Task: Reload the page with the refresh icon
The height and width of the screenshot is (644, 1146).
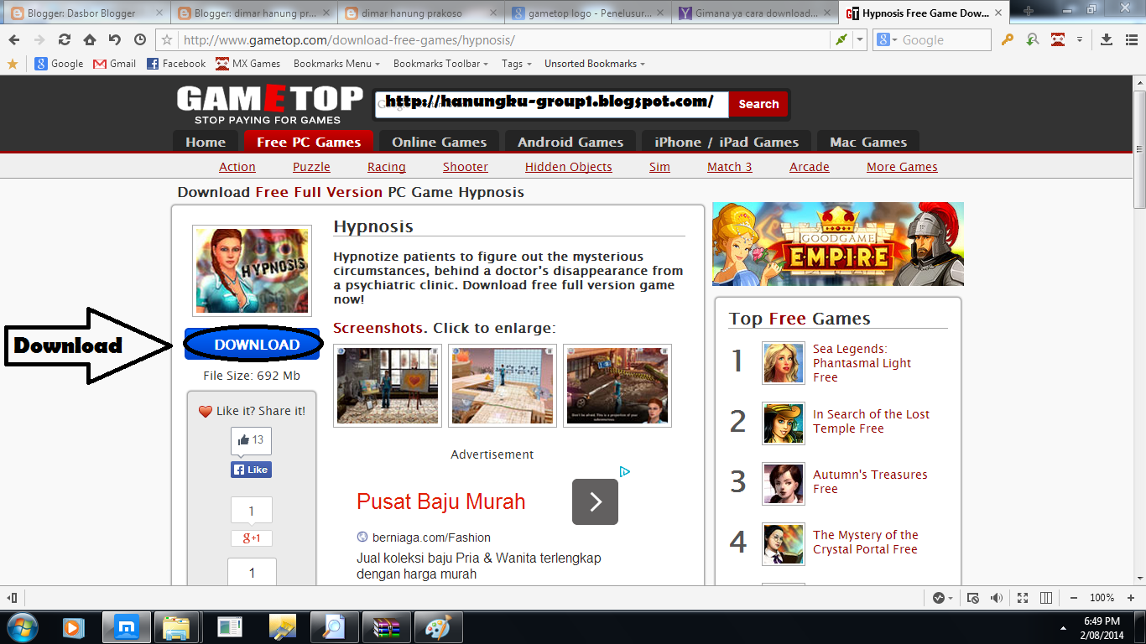Action: click(63, 39)
